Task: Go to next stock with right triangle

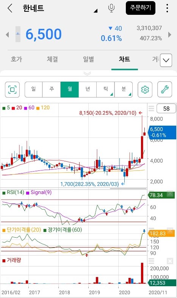Action: [x=170, y=35]
